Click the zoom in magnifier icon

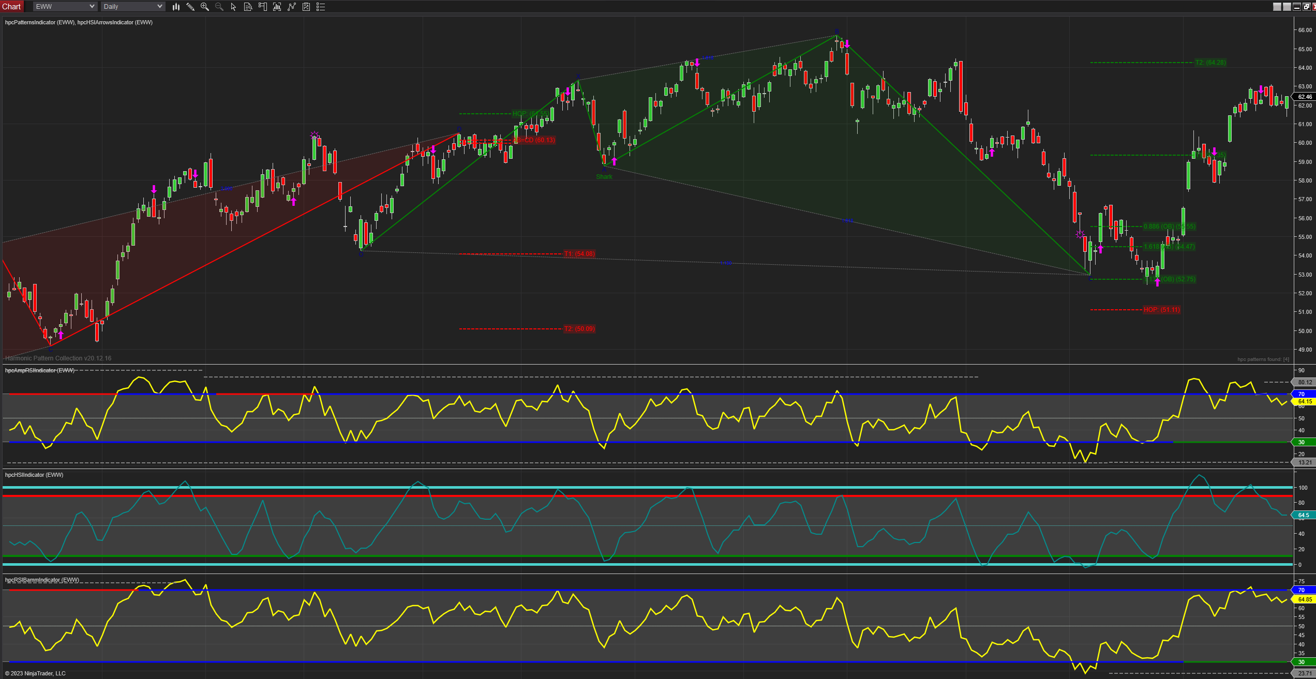coord(205,7)
